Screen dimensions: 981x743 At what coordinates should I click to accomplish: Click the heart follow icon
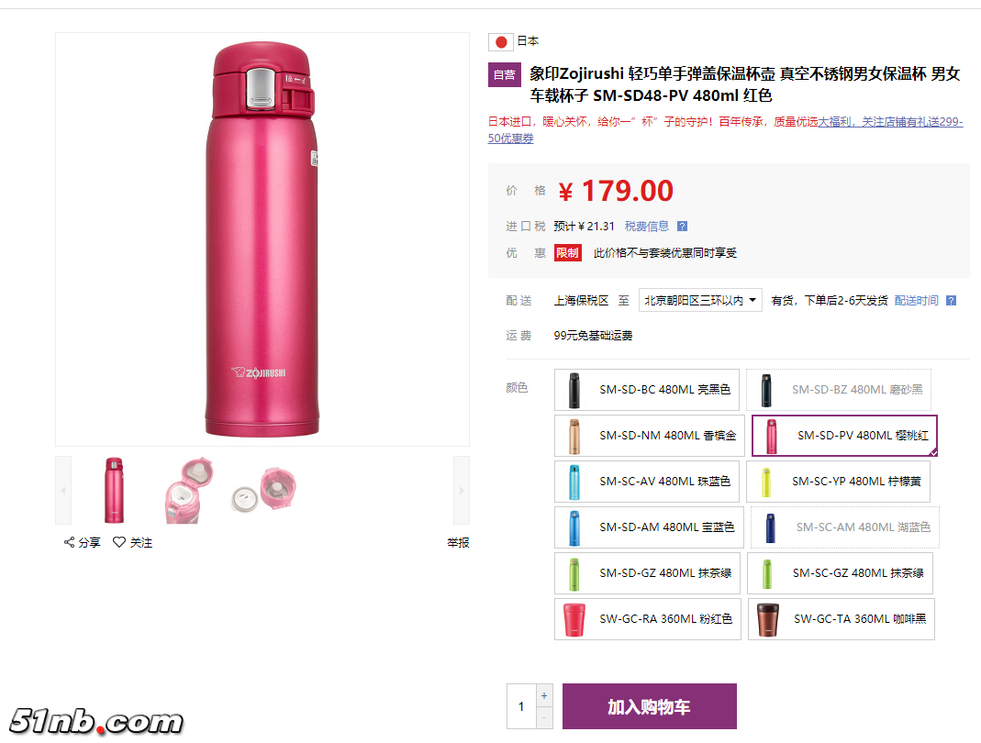coord(119,542)
